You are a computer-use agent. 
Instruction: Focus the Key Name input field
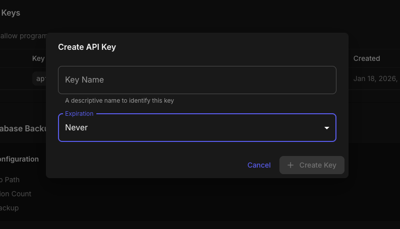pos(197,80)
